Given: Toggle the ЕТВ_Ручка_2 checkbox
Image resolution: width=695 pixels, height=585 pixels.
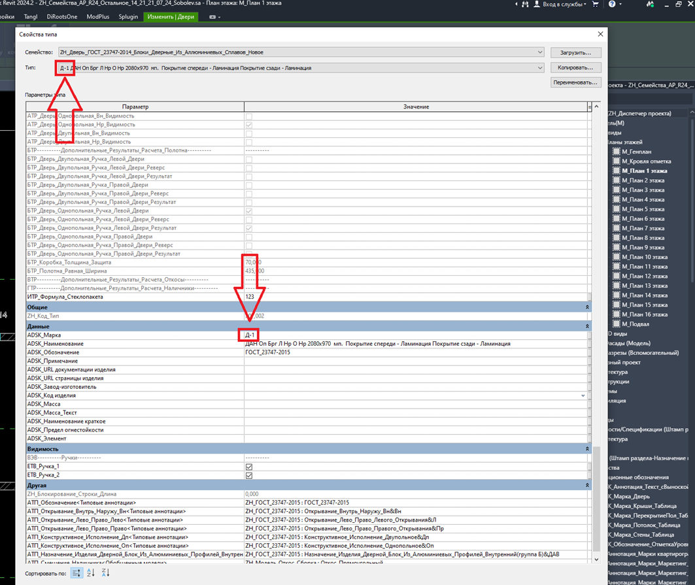Looking at the screenshot, I should coord(249,475).
